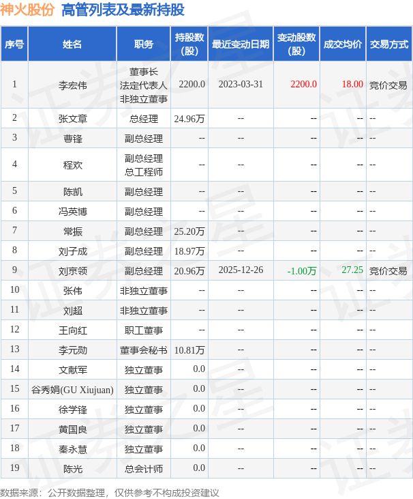The height and width of the screenshot is (499, 413).
Task: Click row number 9
Action: pyautogui.click(x=14, y=270)
